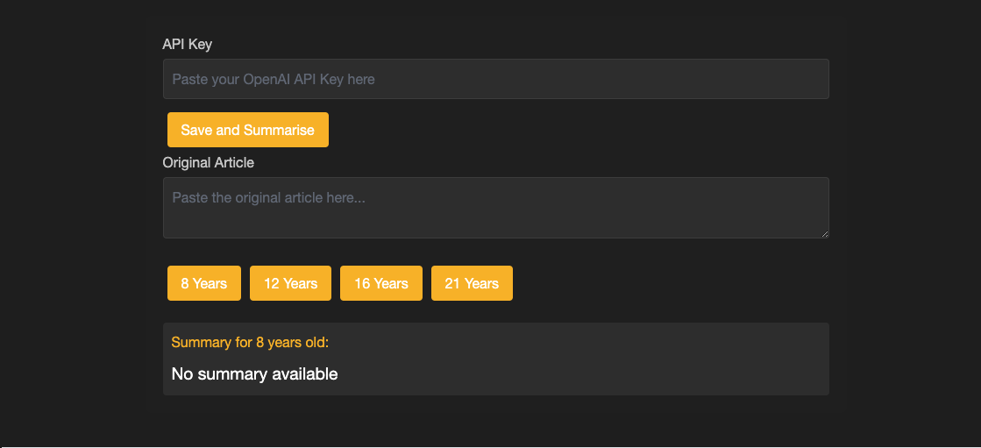Viewport: 981px width, 448px height.
Task: Pick the 16 Years reading level
Action: click(x=381, y=283)
